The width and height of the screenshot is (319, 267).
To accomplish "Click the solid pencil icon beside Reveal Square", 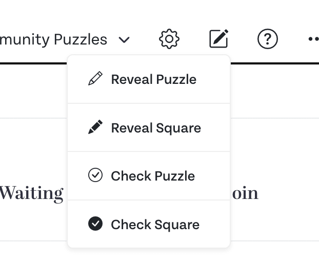I will tap(95, 127).
